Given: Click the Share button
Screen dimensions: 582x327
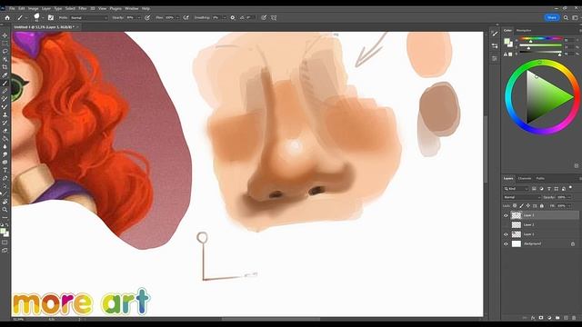Looking at the screenshot, I should click(x=552, y=17).
